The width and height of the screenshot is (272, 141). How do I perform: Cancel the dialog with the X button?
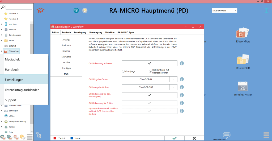pyautogui.click(x=194, y=138)
